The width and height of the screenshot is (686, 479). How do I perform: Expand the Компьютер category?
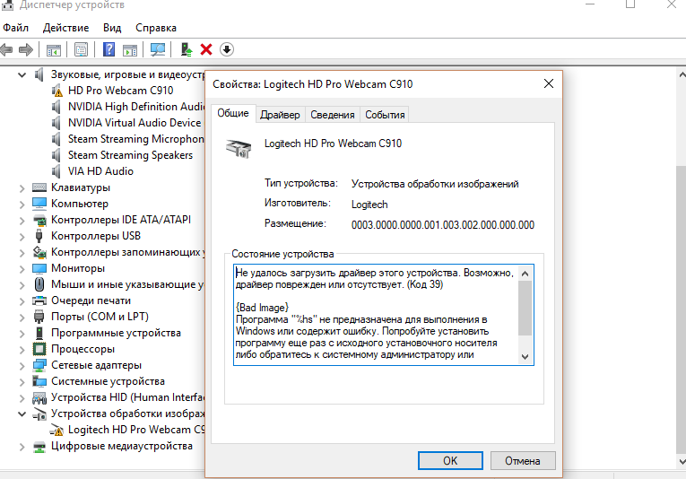tap(22, 205)
